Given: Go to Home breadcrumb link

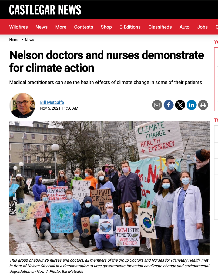Looking at the screenshot, I should coord(14,40).
